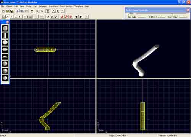
Task: Open the Polygon menu
Action: pyautogui.click(x=43, y=6)
